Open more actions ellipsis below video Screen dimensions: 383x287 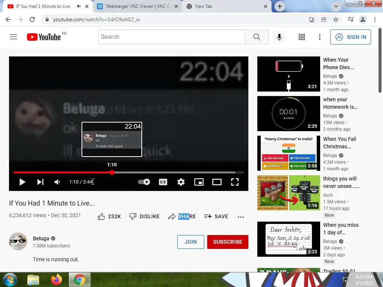point(240,217)
